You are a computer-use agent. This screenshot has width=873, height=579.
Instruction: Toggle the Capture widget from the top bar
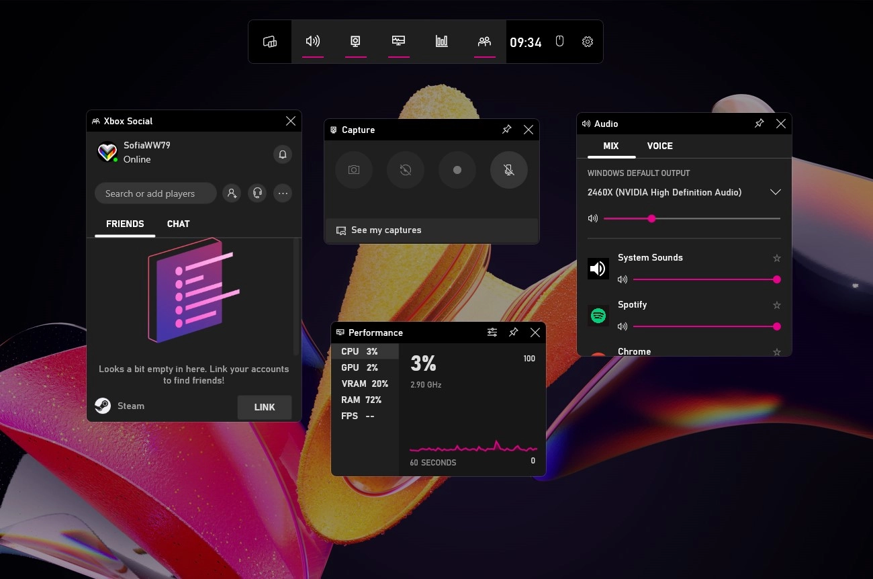pyautogui.click(x=356, y=42)
